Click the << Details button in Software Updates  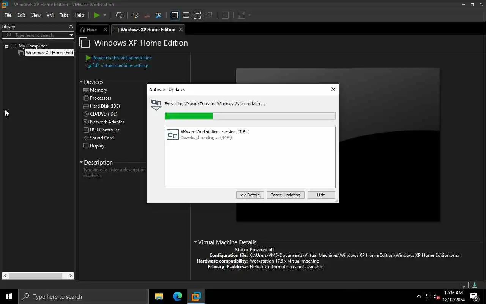pyautogui.click(x=250, y=195)
